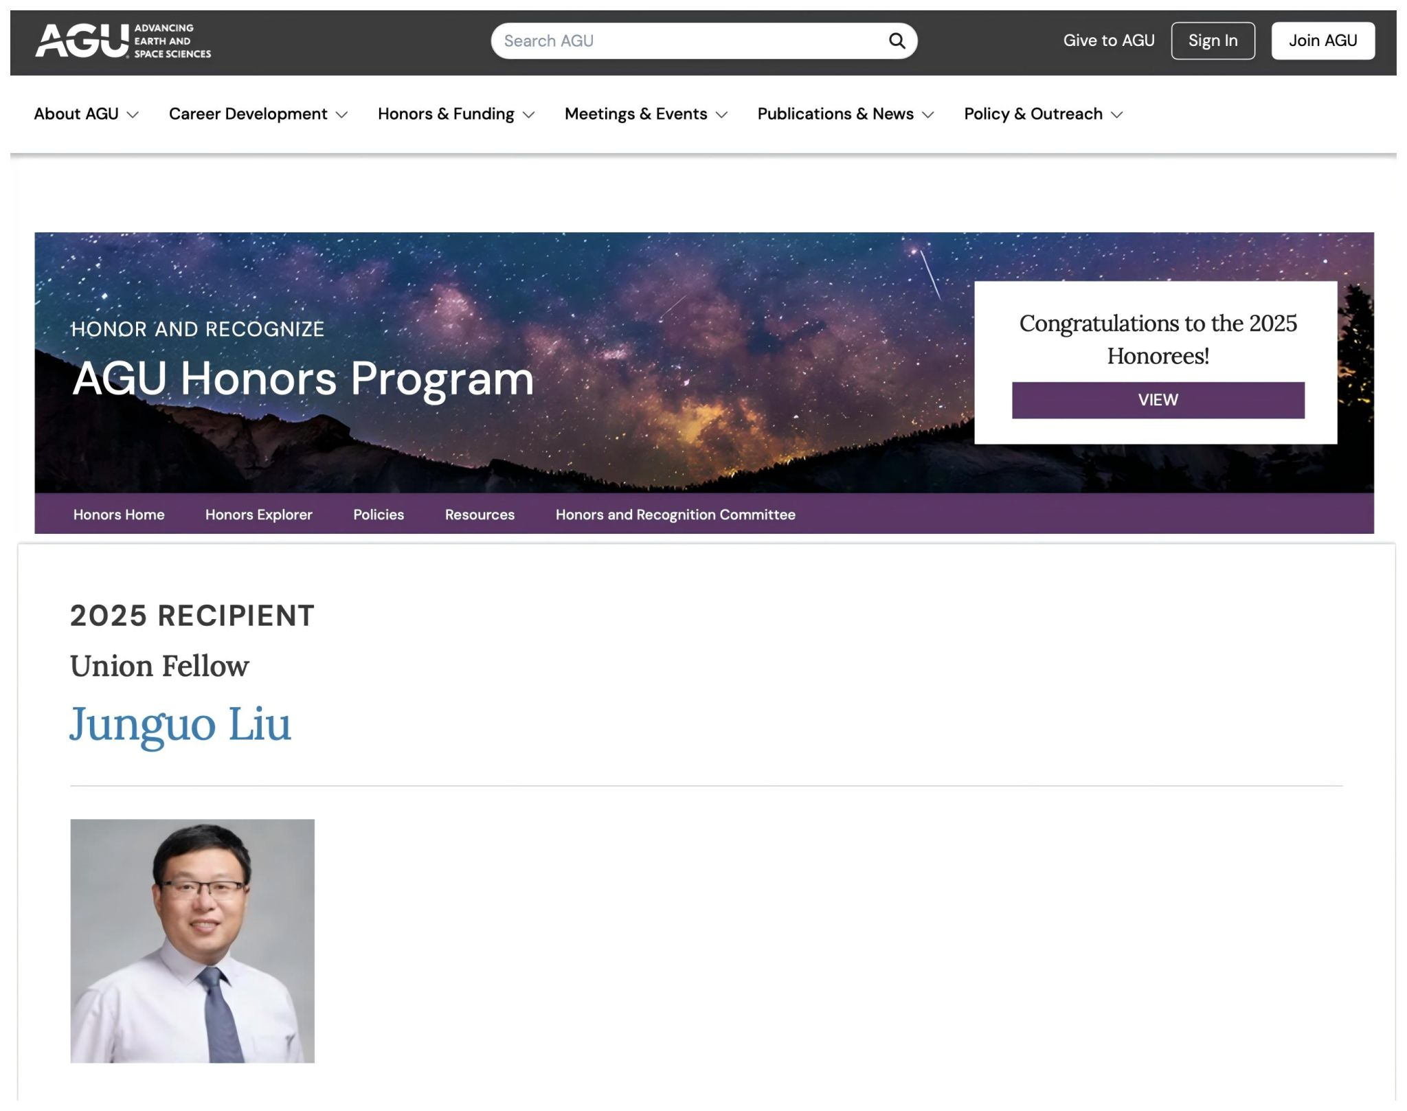Open Honors and Recognition Committee tab
Viewport: 1407px width, 1111px height.
coord(675,515)
